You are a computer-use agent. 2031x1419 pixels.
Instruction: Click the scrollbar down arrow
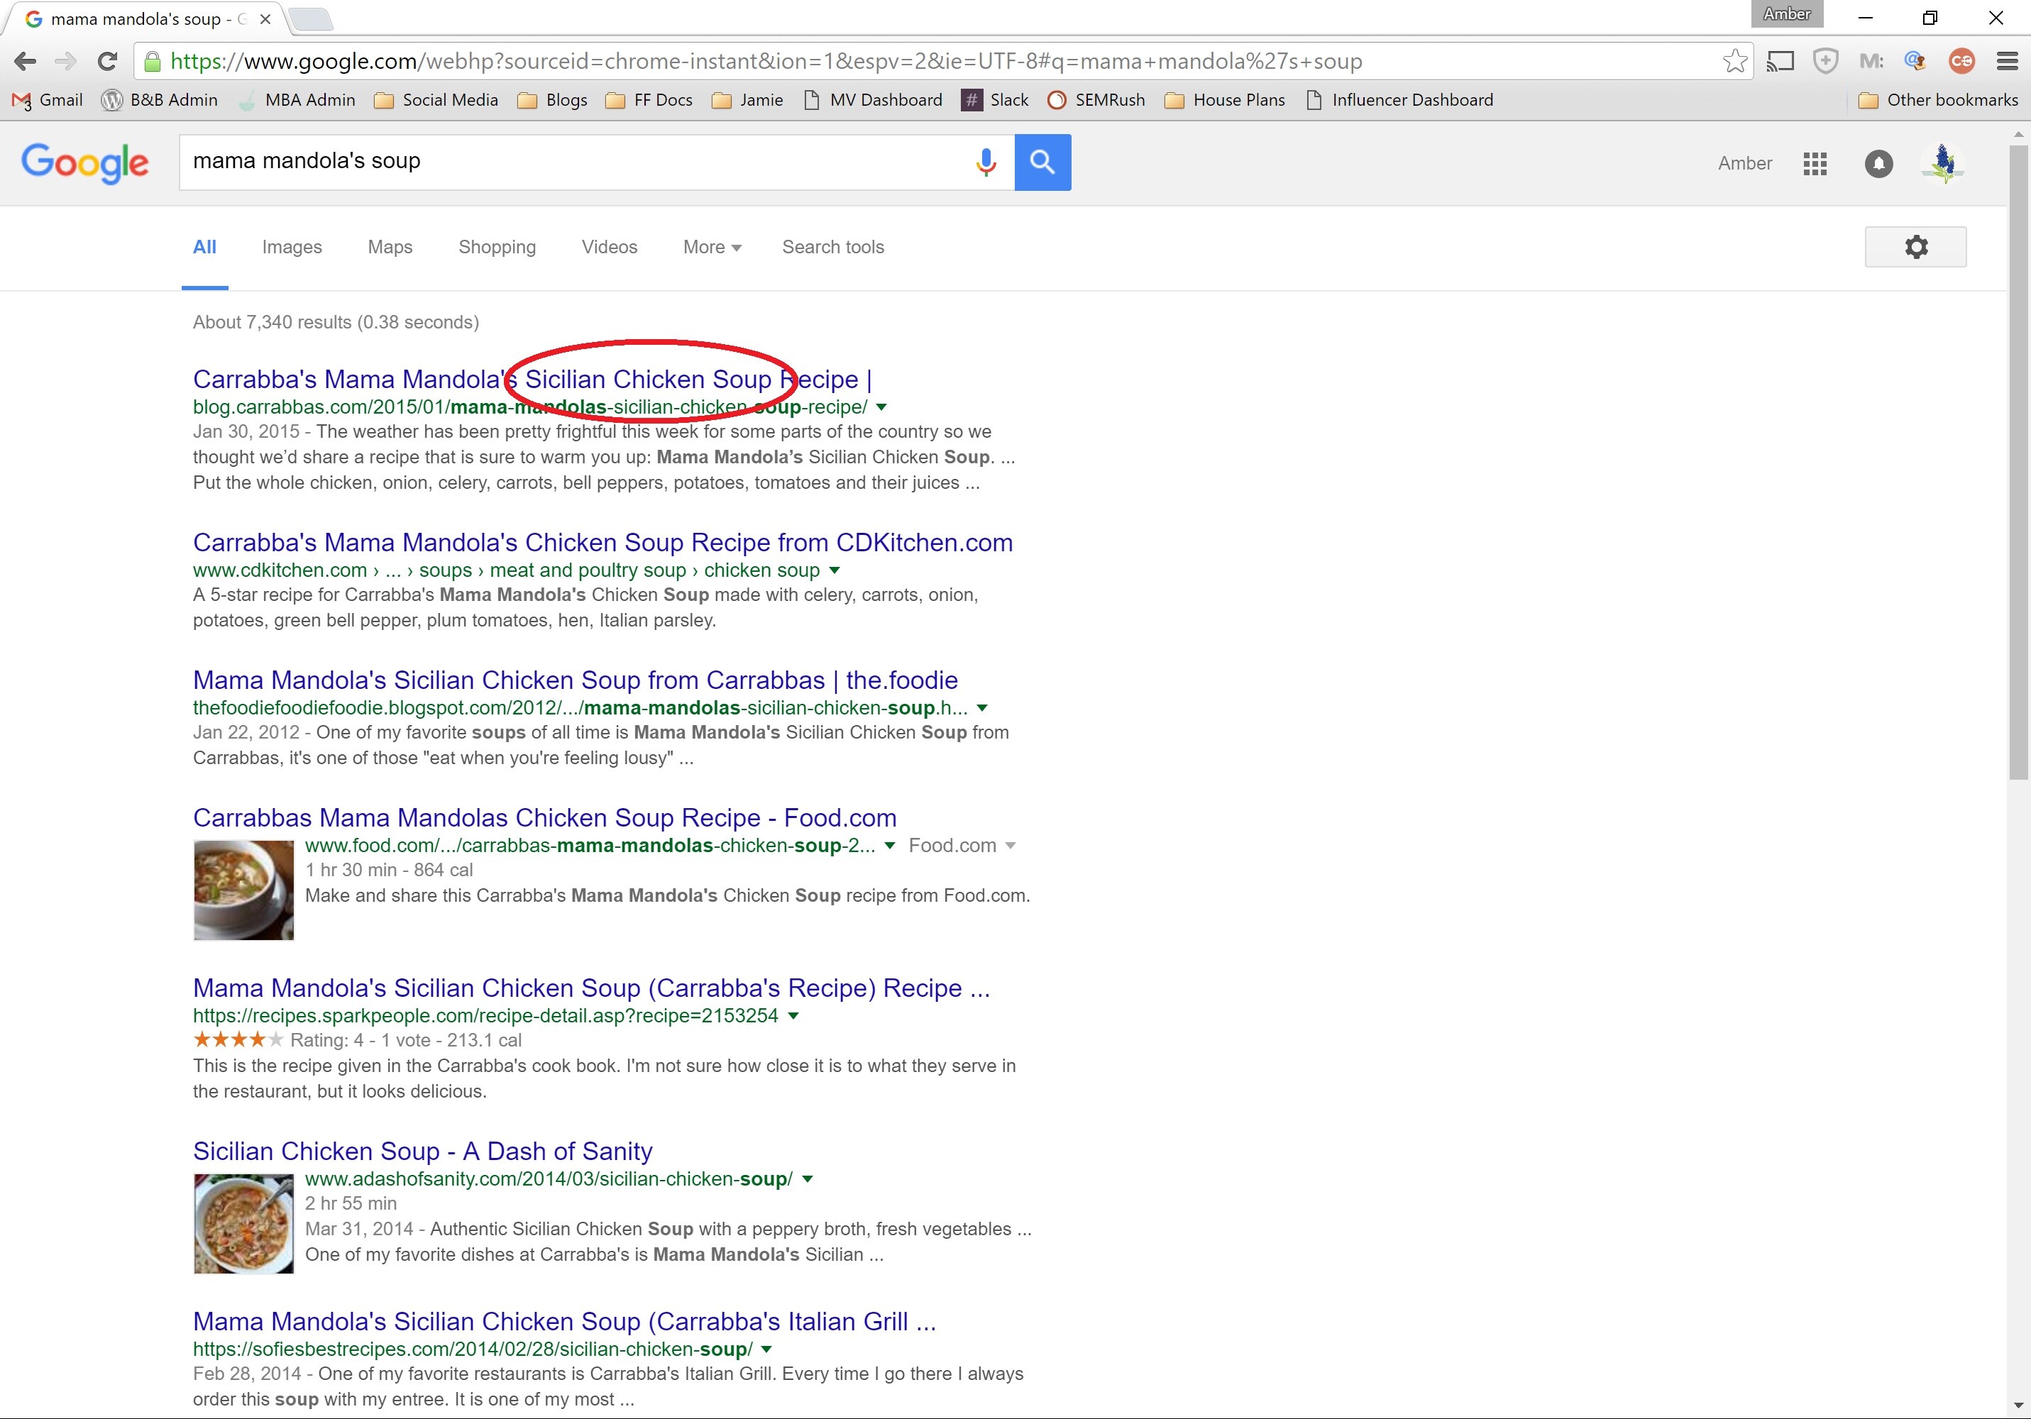(x=2018, y=1406)
